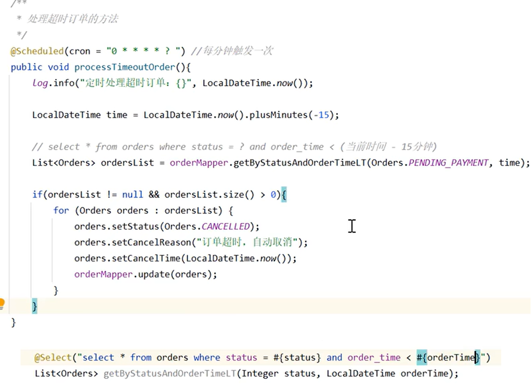
Task: Click the #{status} parameter placeholder
Action: 297,357
